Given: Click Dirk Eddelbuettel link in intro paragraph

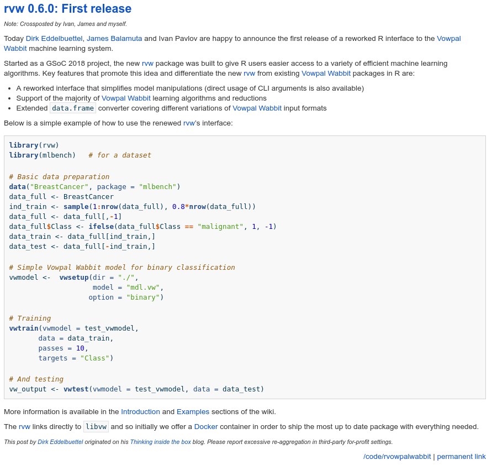Looking at the screenshot, I should point(54,39).
